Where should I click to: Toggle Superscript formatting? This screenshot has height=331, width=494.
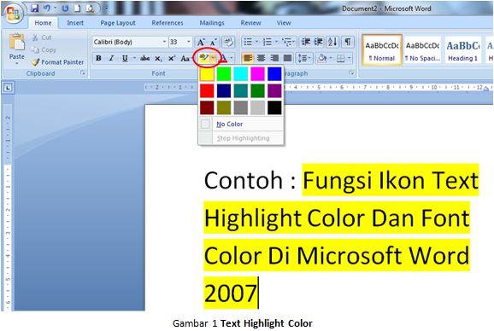point(172,58)
